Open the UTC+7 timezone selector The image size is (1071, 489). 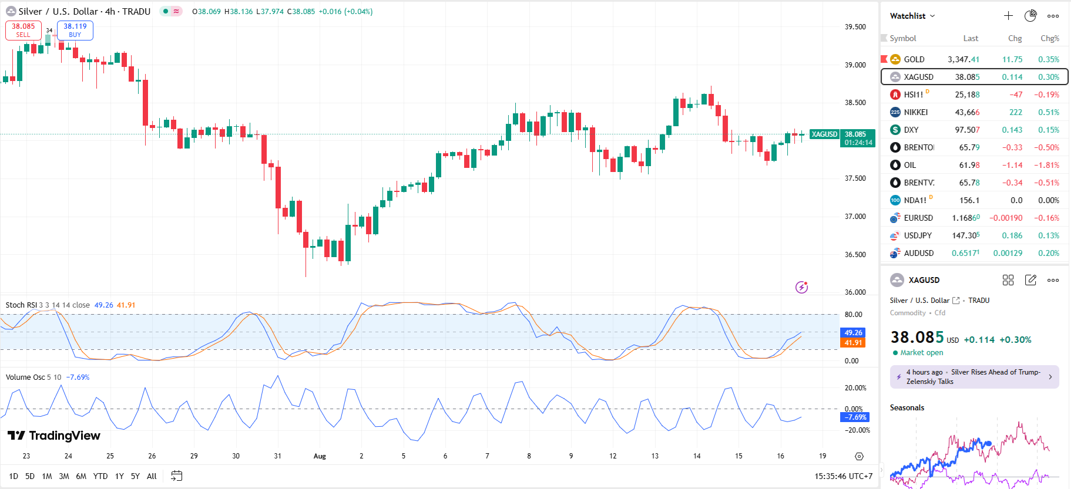click(844, 476)
